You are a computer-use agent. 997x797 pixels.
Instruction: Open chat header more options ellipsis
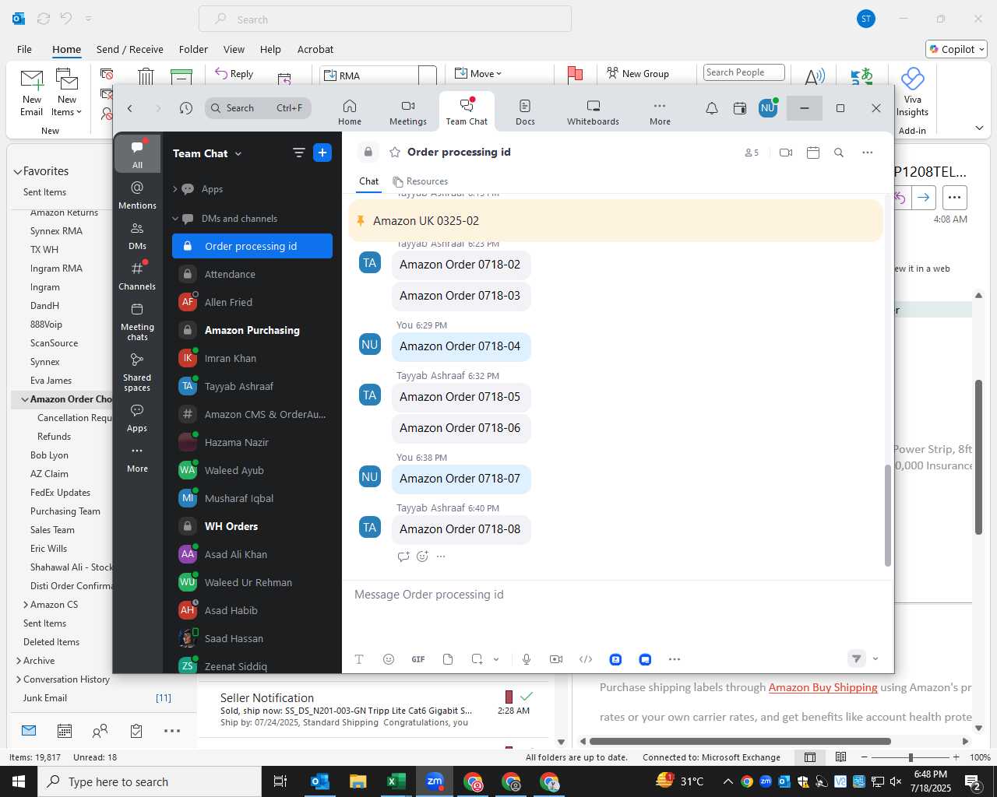(x=868, y=153)
